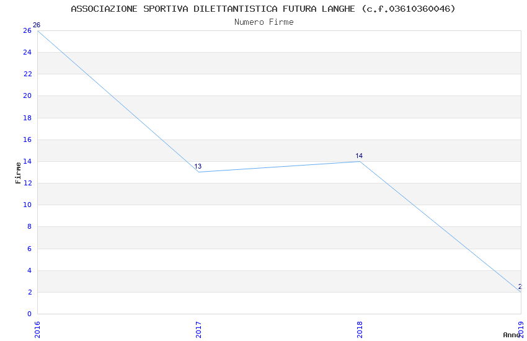Image resolution: width=527 pixels, height=341 pixels.
Task: Click the 2016 x-axis year label
Action: click(37, 329)
